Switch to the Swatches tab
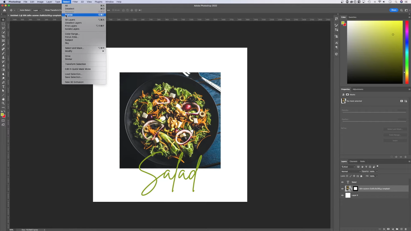This screenshot has height=231, width=411. coord(352,17)
